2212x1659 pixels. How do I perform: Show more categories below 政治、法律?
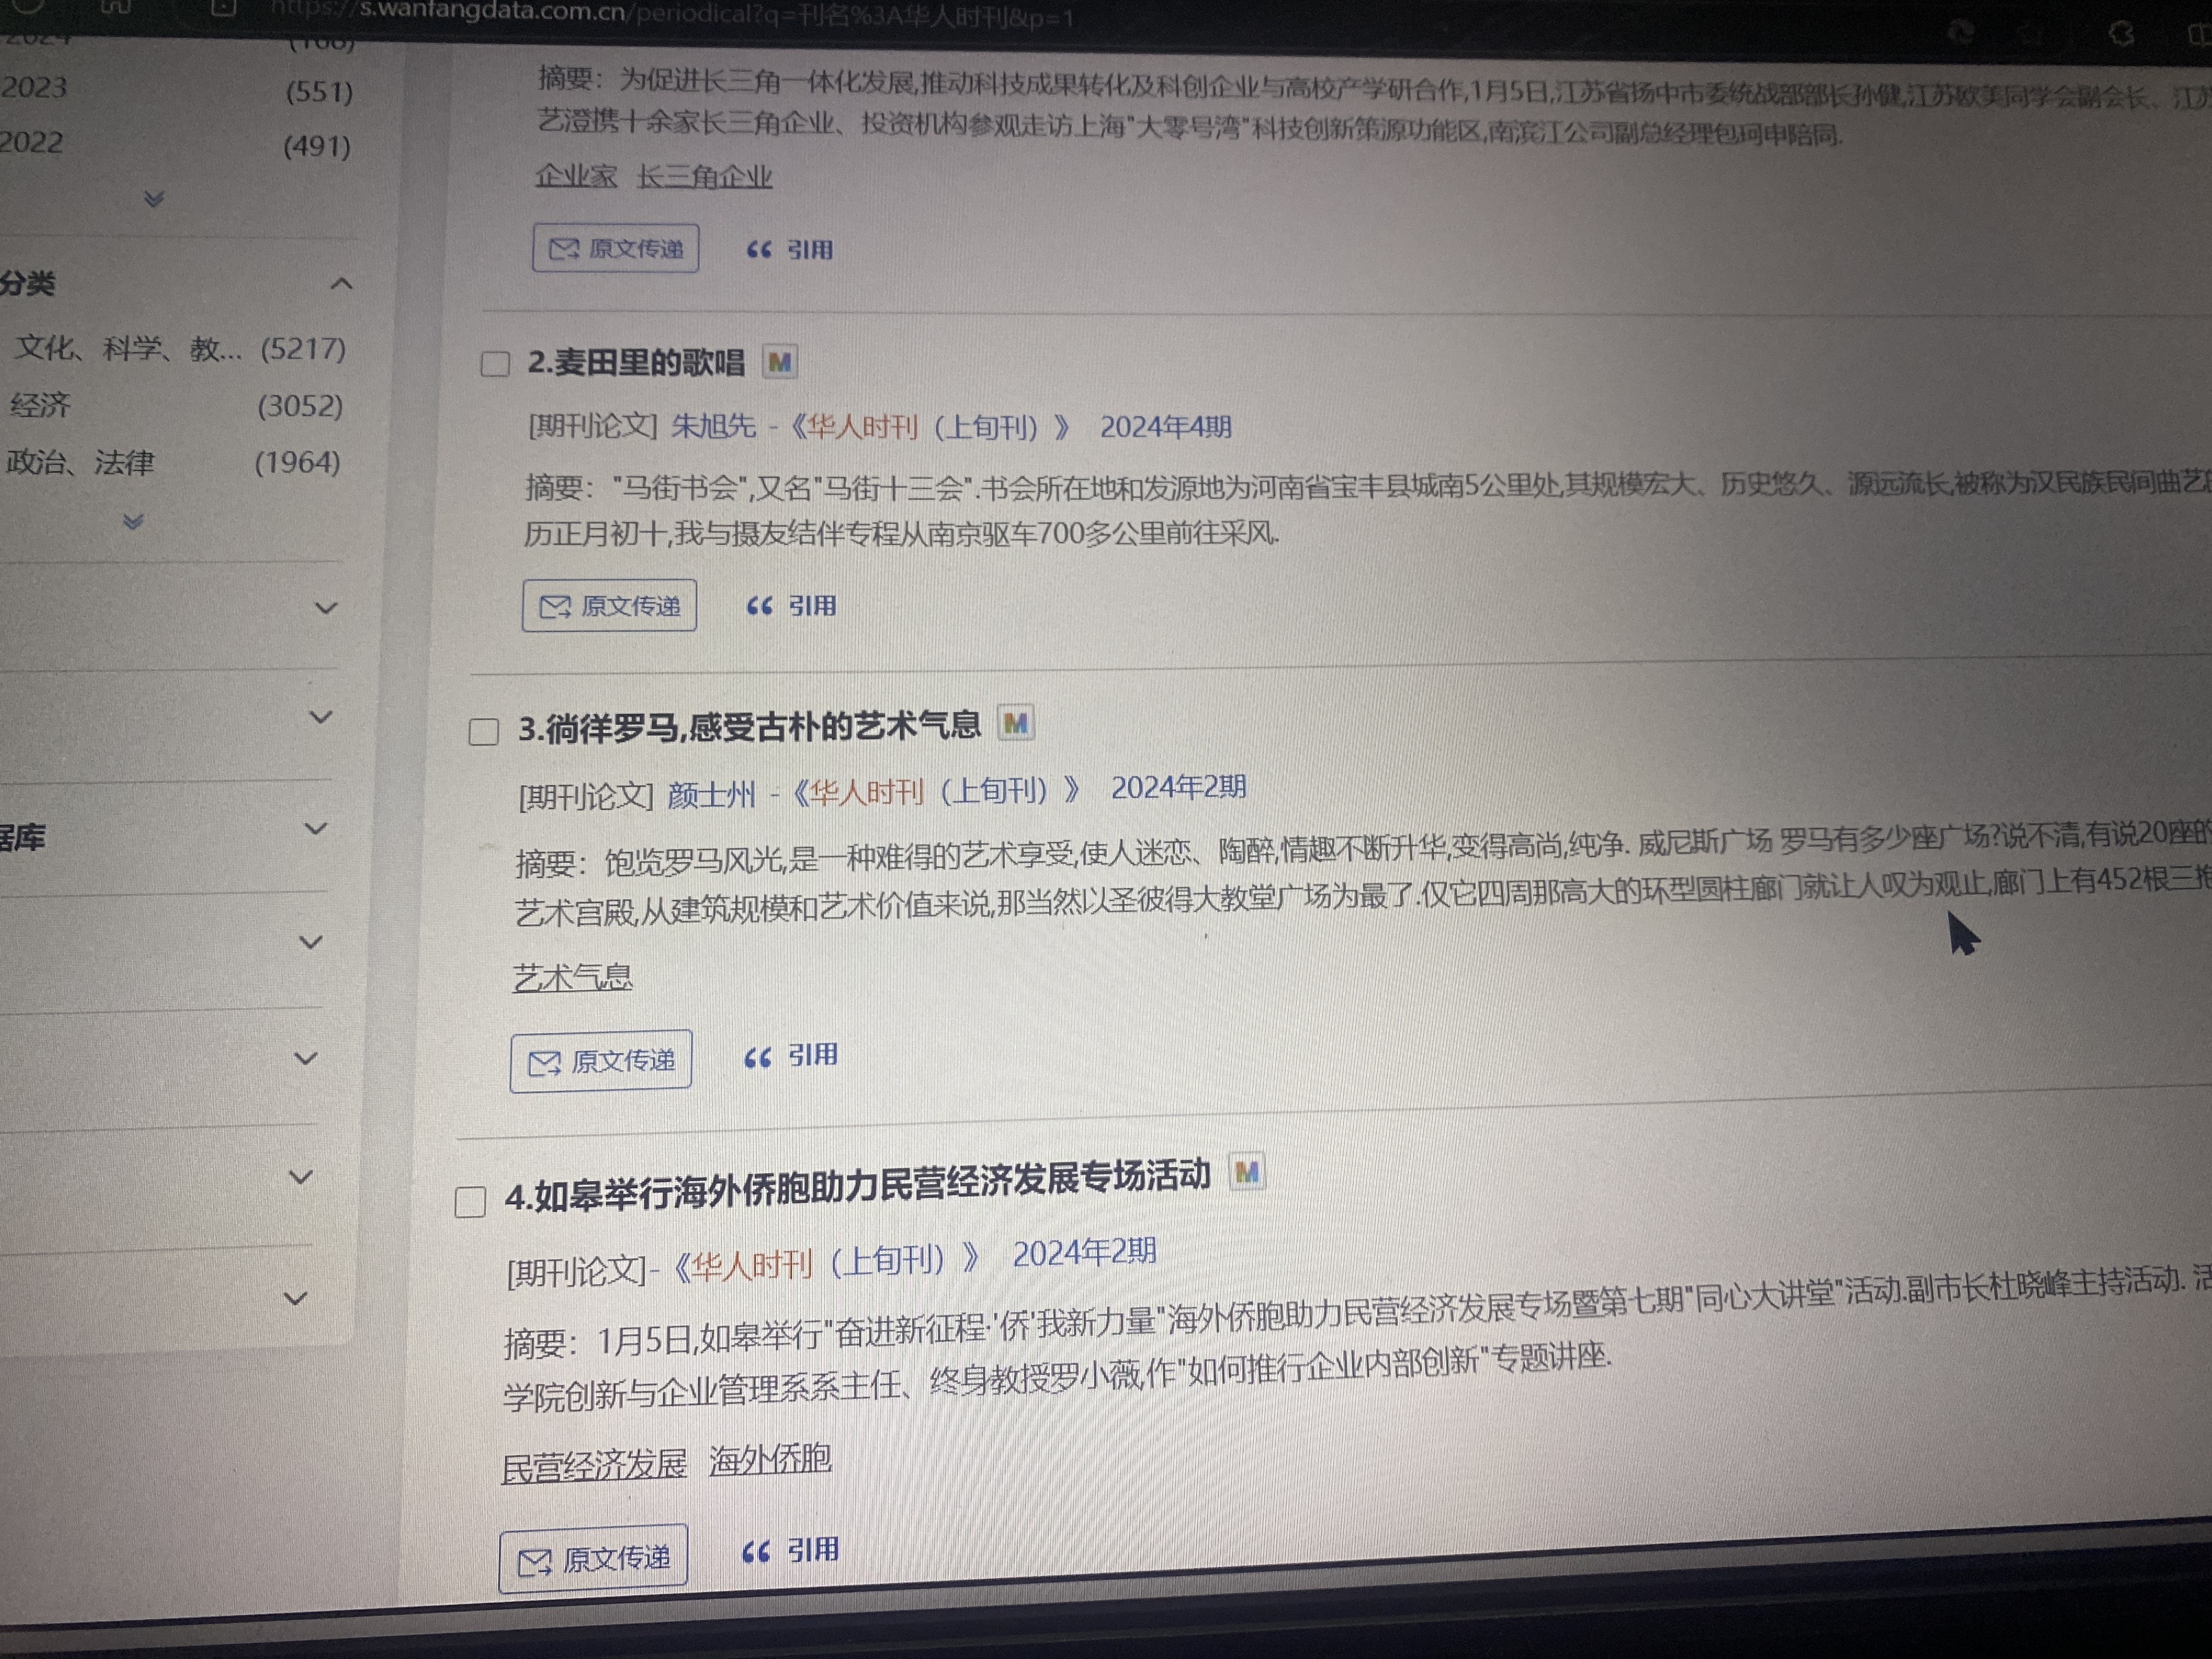click(133, 521)
